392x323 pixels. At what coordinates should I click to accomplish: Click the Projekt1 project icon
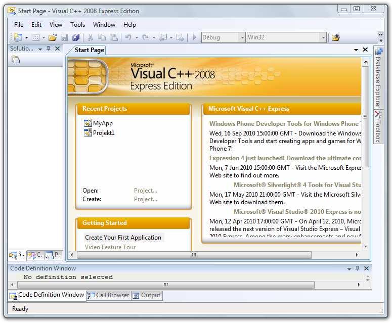click(88, 132)
